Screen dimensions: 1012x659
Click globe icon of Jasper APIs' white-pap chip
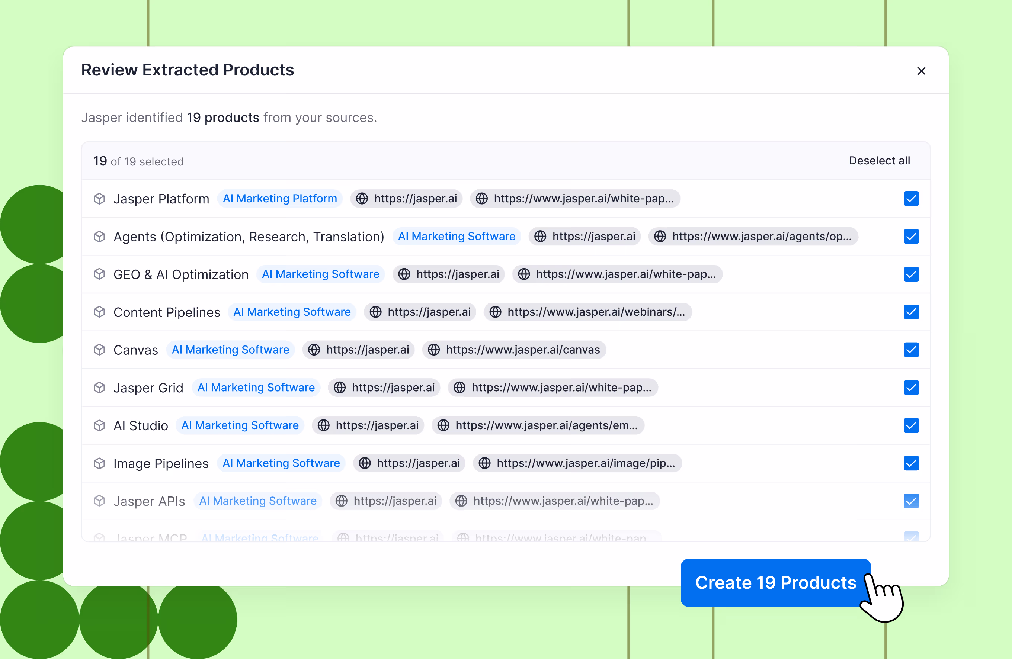click(461, 501)
